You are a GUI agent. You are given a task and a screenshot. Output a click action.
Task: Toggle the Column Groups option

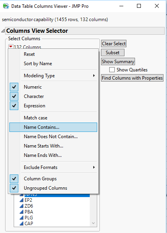[x=14, y=179]
